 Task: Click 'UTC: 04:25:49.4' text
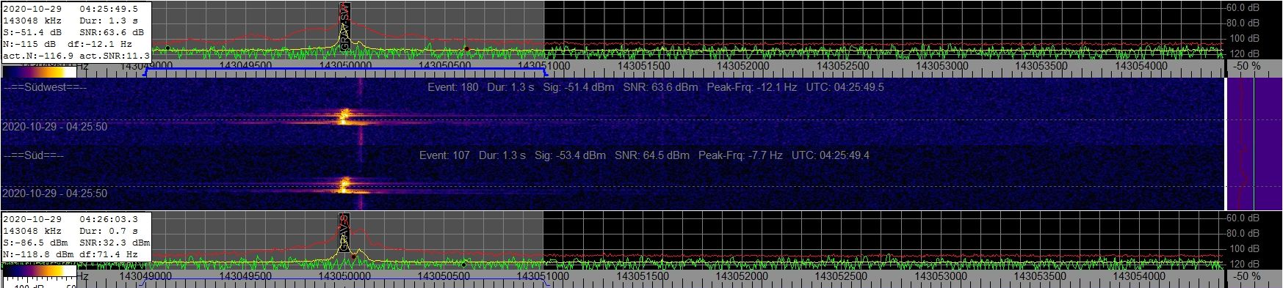pyautogui.click(x=831, y=155)
